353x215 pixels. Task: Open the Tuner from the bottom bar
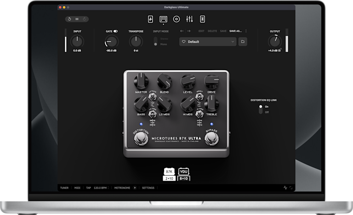pos(64,187)
